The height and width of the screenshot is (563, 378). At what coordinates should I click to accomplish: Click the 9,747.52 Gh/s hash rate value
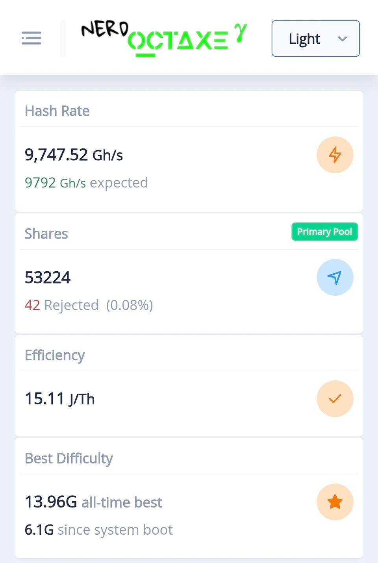(74, 155)
